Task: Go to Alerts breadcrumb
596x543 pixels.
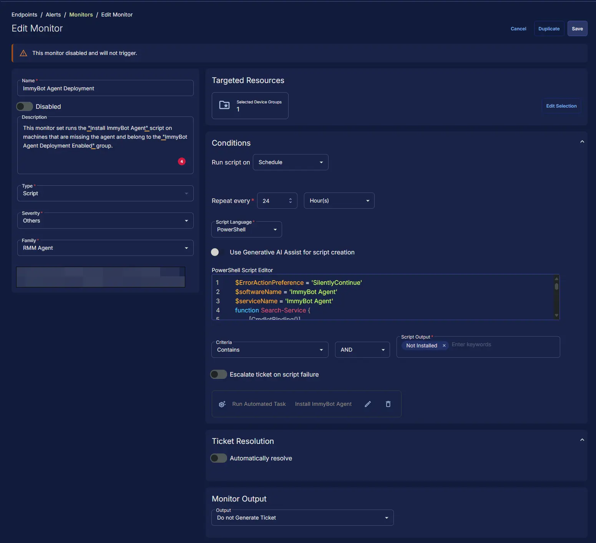Action: (x=53, y=15)
